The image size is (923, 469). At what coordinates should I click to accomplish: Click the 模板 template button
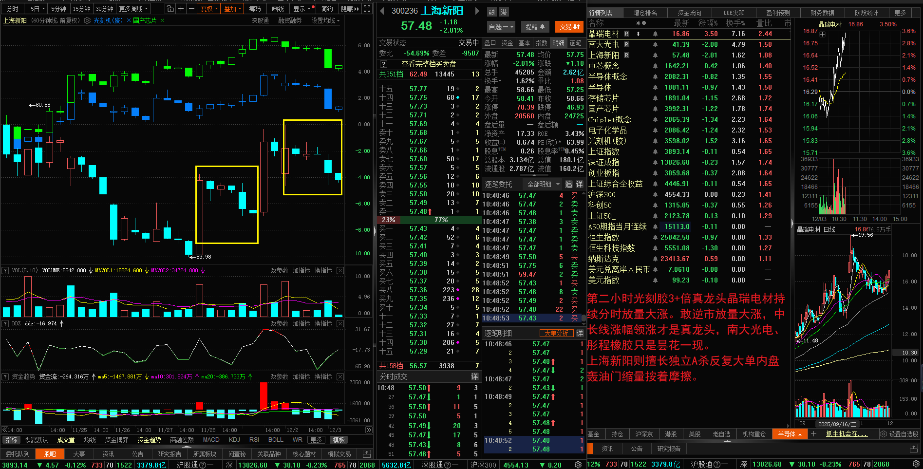pyautogui.click(x=339, y=440)
